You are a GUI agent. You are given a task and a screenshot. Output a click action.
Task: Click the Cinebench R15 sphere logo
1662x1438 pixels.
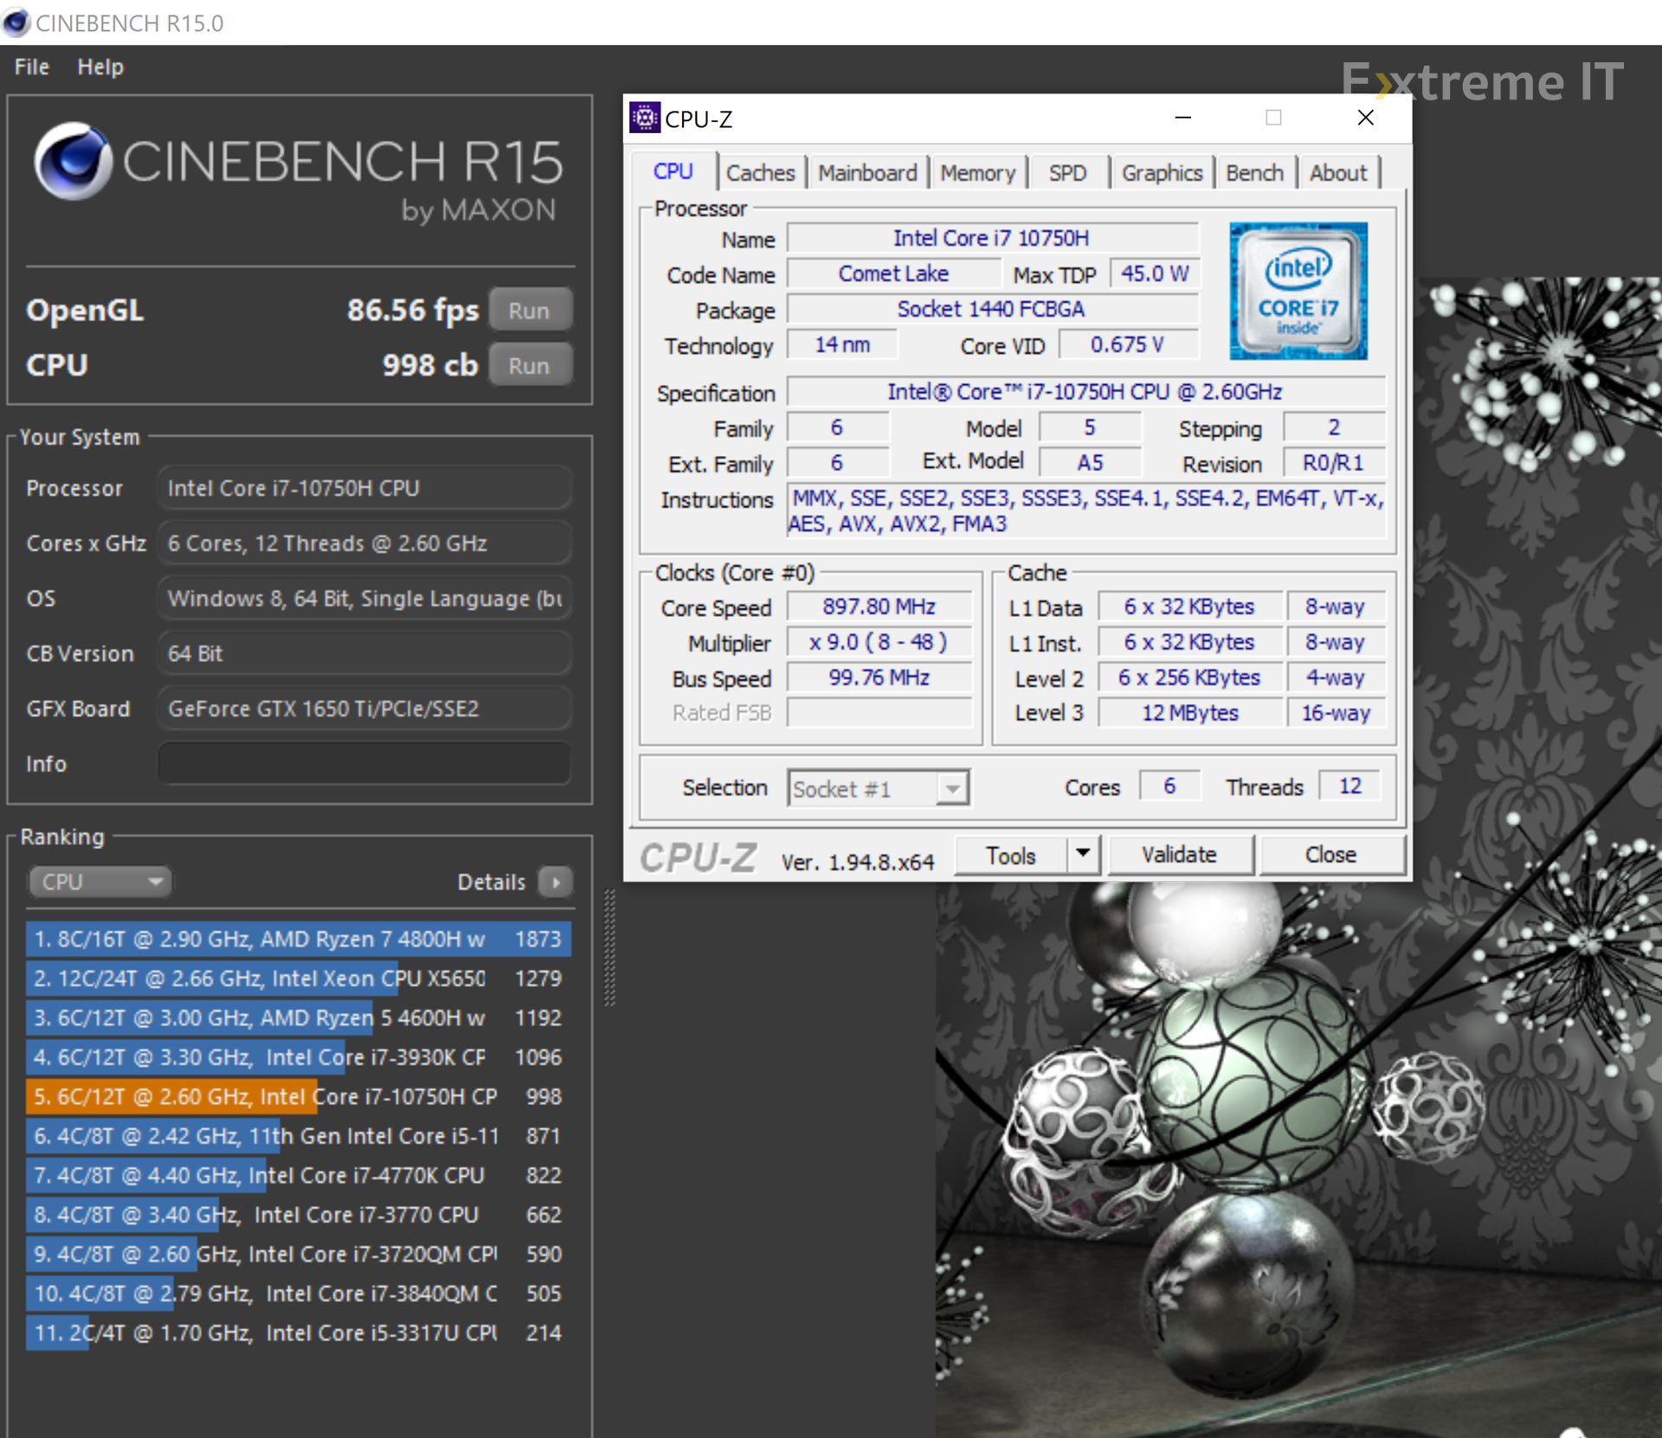(73, 161)
